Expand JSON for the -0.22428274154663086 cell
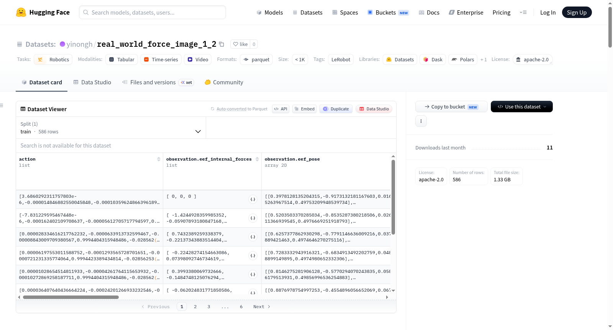The width and height of the screenshot is (613, 330). (253, 256)
